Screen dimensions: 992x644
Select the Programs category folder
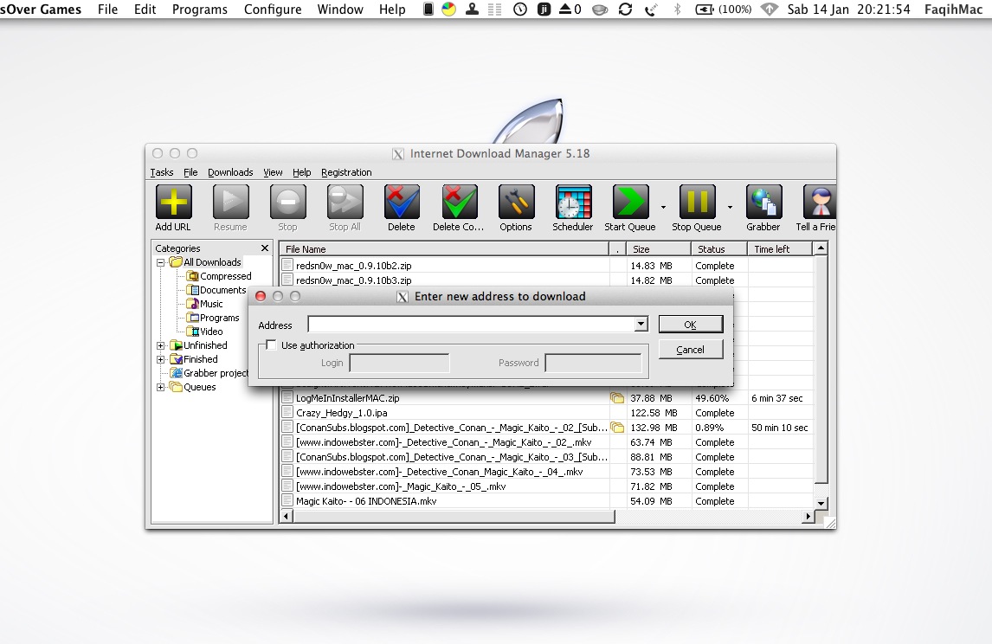point(213,319)
